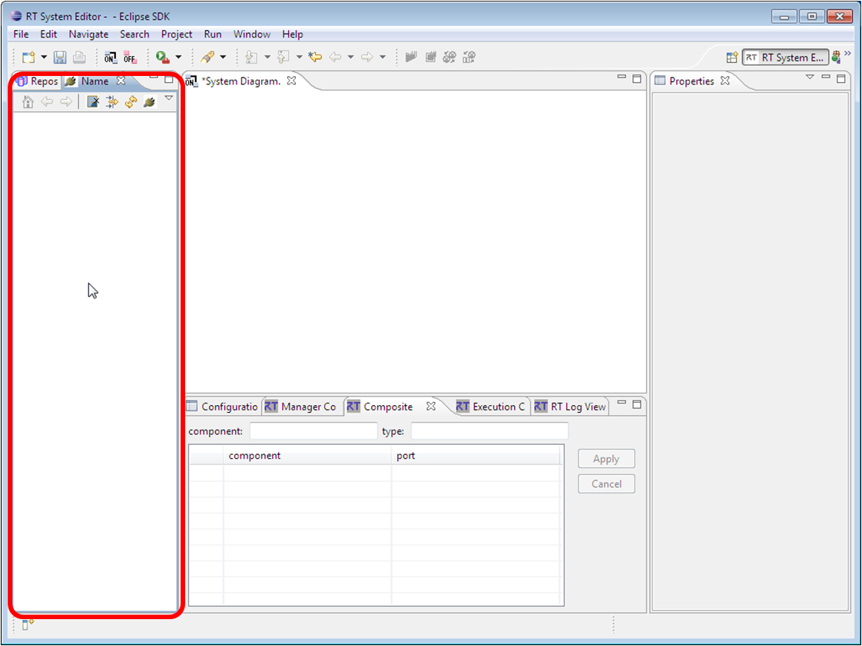The height and width of the screenshot is (646, 862).
Task: Click the New wizard toolbar icon
Action: [28, 57]
